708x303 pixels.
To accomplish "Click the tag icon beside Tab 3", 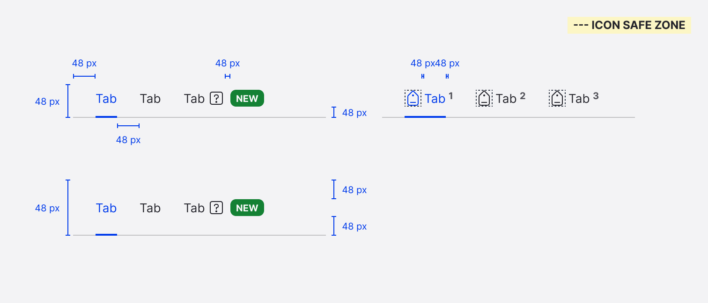I will (x=557, y=98).
